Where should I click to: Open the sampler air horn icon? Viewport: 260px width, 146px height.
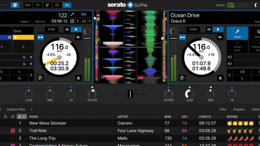[48, 5]
